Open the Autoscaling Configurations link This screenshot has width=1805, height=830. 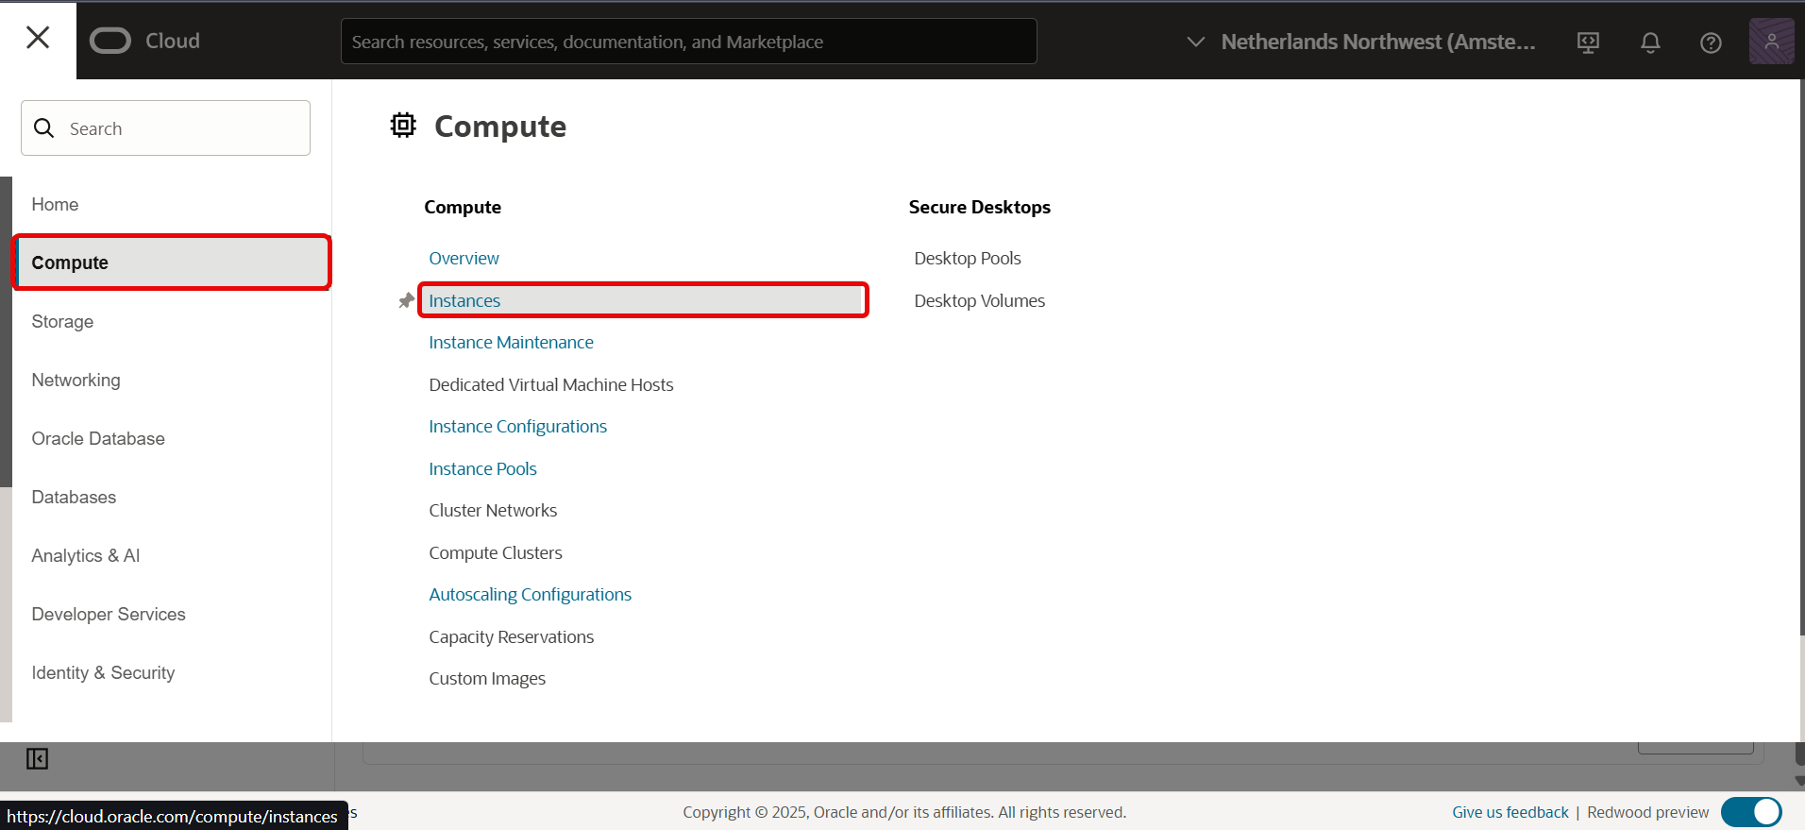tap(530, 594)
